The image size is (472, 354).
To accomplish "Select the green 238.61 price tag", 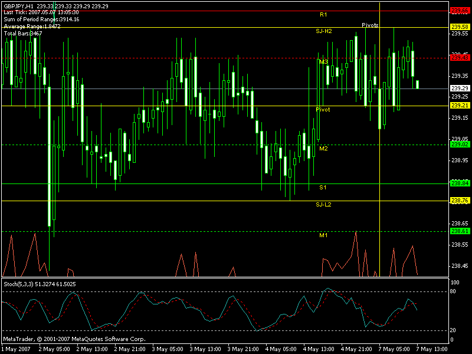I will click(x=460, y=231).
